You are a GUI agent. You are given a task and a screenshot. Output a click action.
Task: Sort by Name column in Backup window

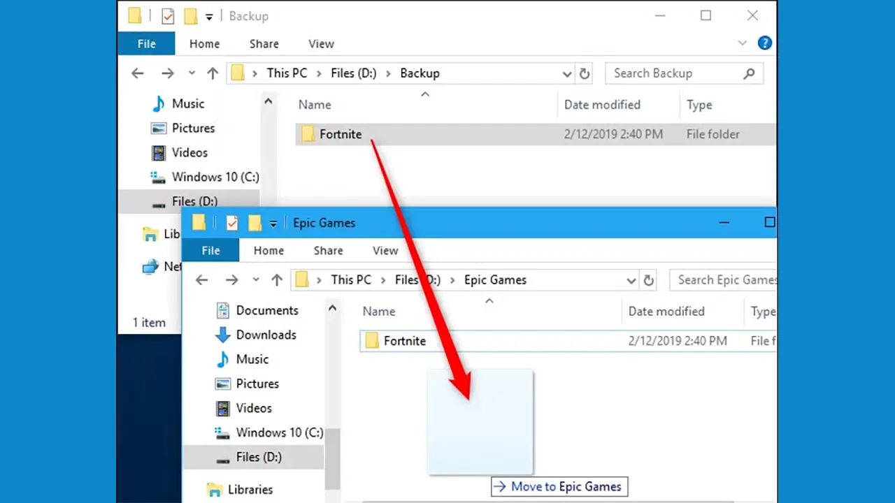(x=315, y=105)
